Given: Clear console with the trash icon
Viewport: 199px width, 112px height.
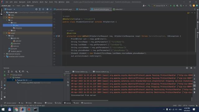Looking at the screenshot, I should [194, 92].
